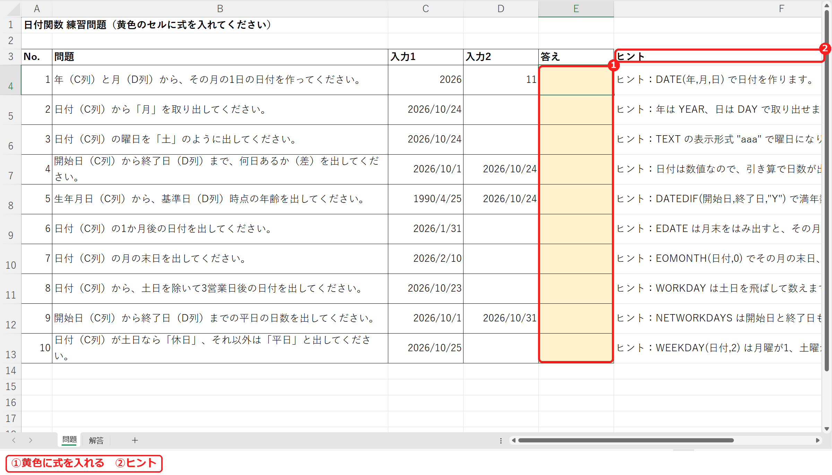Click the NETWORKDAYS hint cell
The height and width of the screenshot is (475, 832).
718,319
